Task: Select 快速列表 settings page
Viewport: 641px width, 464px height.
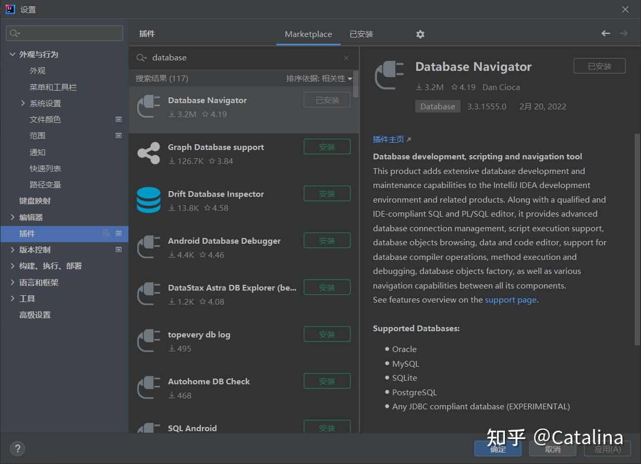Action: point(45,168)
